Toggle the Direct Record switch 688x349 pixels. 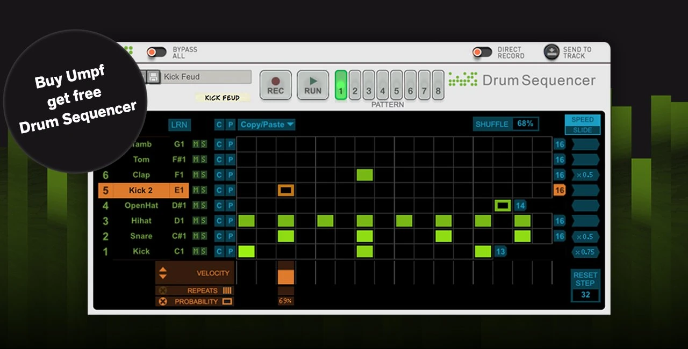[x=482, y=52]
